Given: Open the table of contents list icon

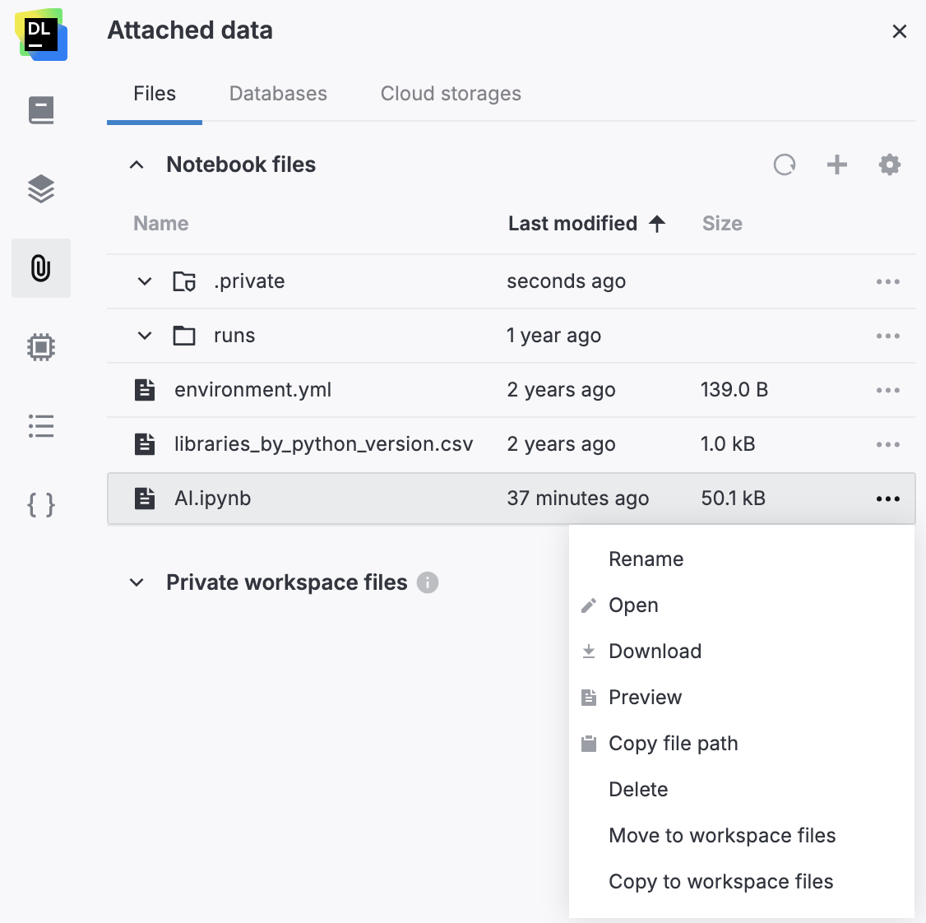Looking at the screenshot, I should coord(41,426).
